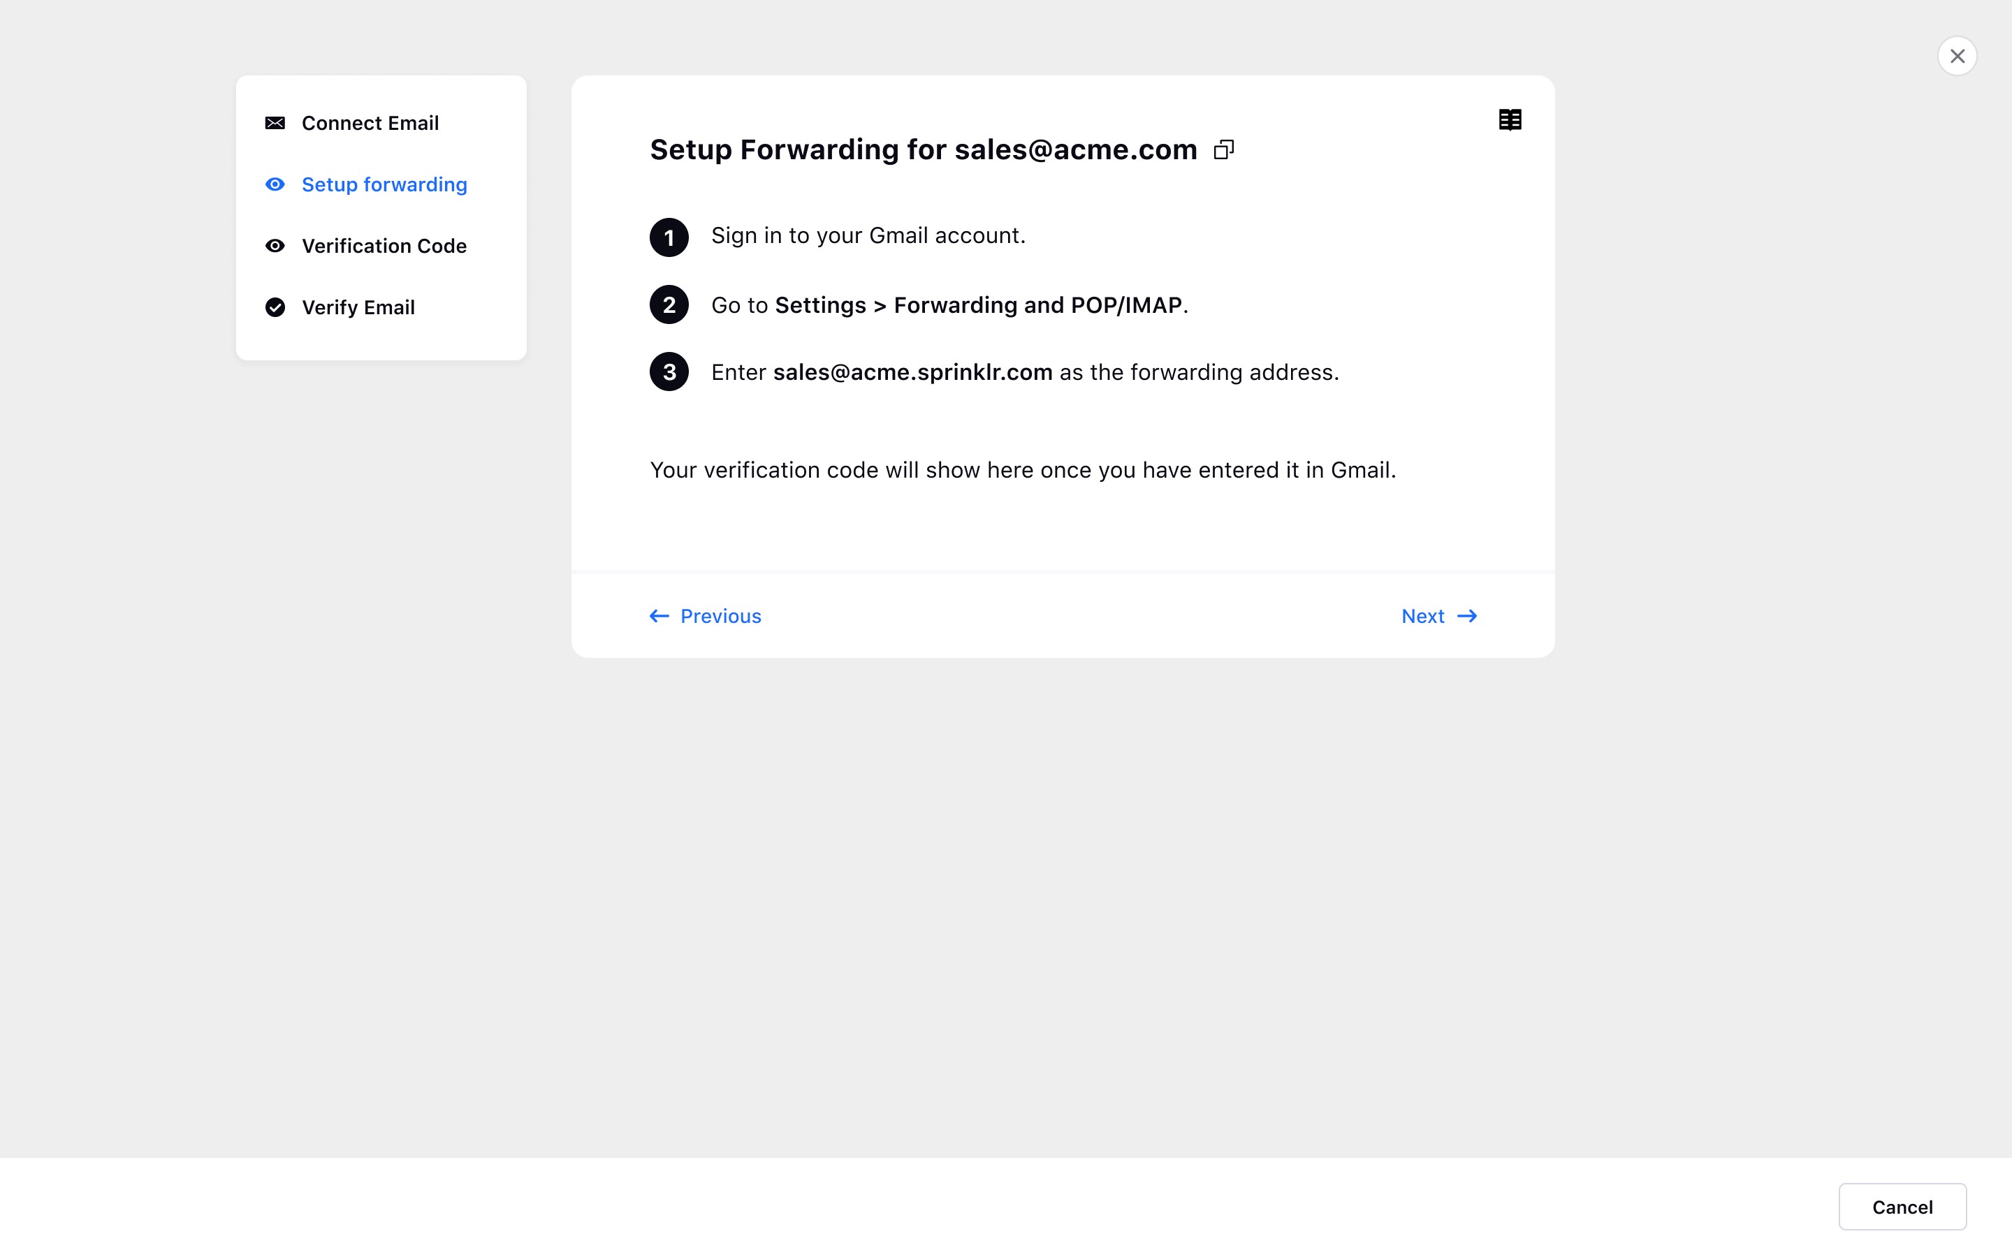Click the left arrow icon beside Previous
The width and height of the screenshot is (2012, 1257).
(x=659, y=616)
